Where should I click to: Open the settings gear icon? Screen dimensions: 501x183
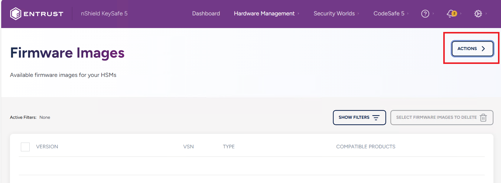[478, 14]
